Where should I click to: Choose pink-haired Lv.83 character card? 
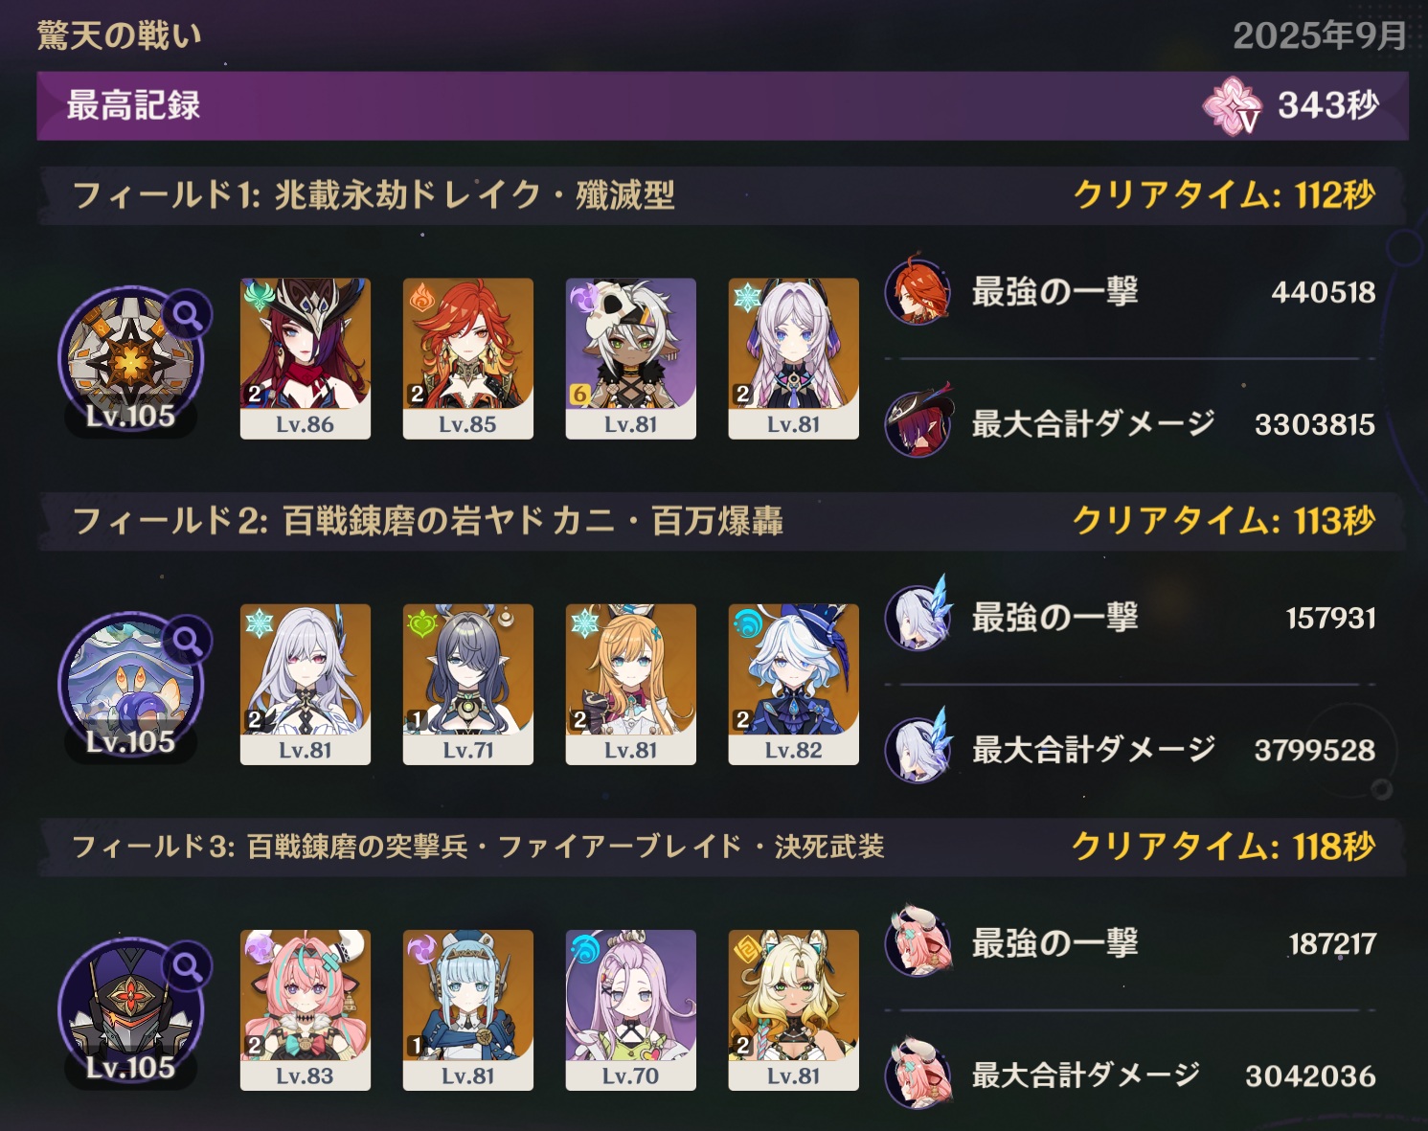305,1009
